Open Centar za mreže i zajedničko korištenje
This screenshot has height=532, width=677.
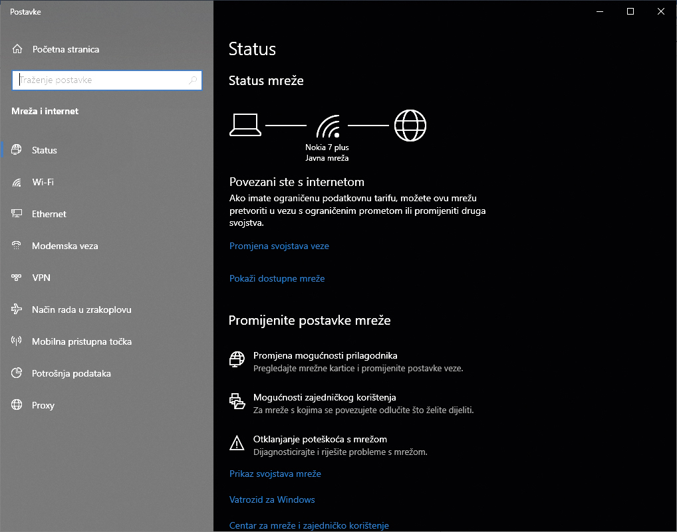pos(309,525)
